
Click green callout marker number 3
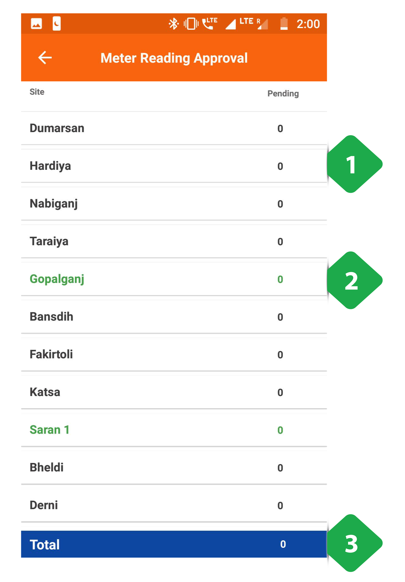354,543
